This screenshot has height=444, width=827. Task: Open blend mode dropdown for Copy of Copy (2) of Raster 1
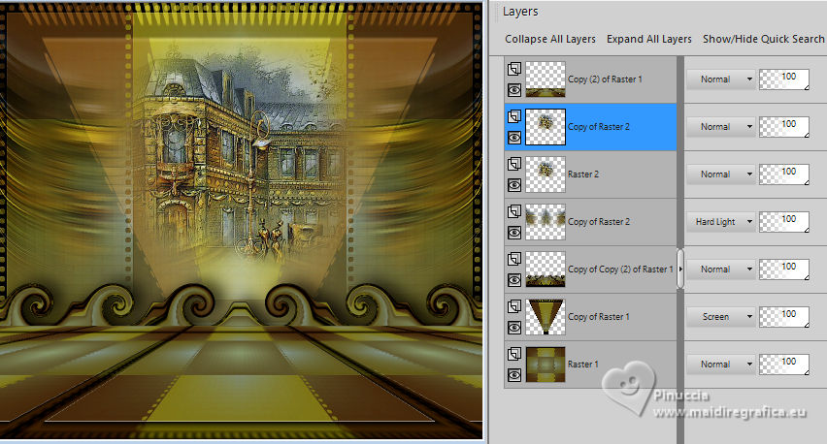click(720, 270)
